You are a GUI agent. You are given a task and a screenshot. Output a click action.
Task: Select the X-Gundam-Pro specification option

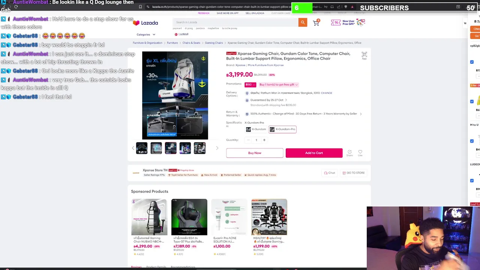click(x=282, y=129)
